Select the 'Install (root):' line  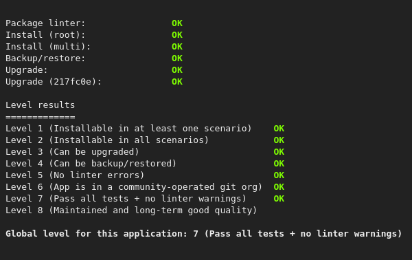pos(45,35)
